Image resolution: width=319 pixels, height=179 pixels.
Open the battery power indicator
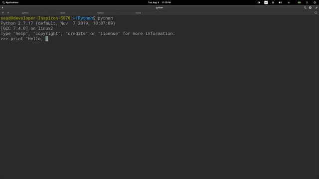click(x=299, y=2)
